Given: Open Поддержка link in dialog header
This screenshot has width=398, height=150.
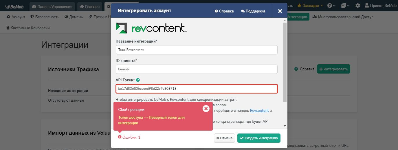Looking at the screenshot, I should point(253,11).
